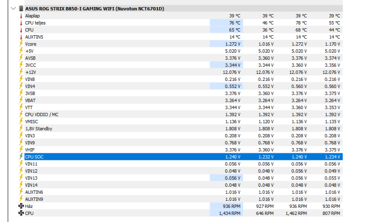The height and width of the screenshot is (222, 376).
Task: Click the 12.076 V current value for +12V
Action: click(232, 72)
